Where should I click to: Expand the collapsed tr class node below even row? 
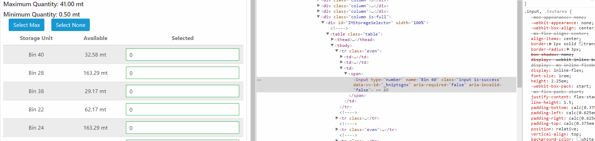tap(337, 118)
